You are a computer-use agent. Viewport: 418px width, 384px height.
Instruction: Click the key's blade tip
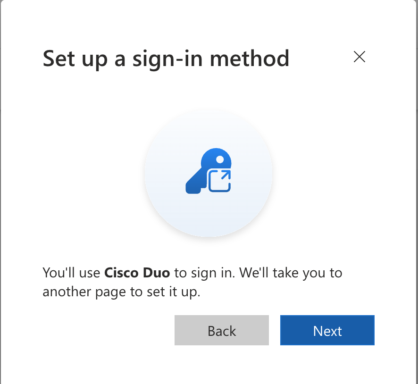[192, 187]
